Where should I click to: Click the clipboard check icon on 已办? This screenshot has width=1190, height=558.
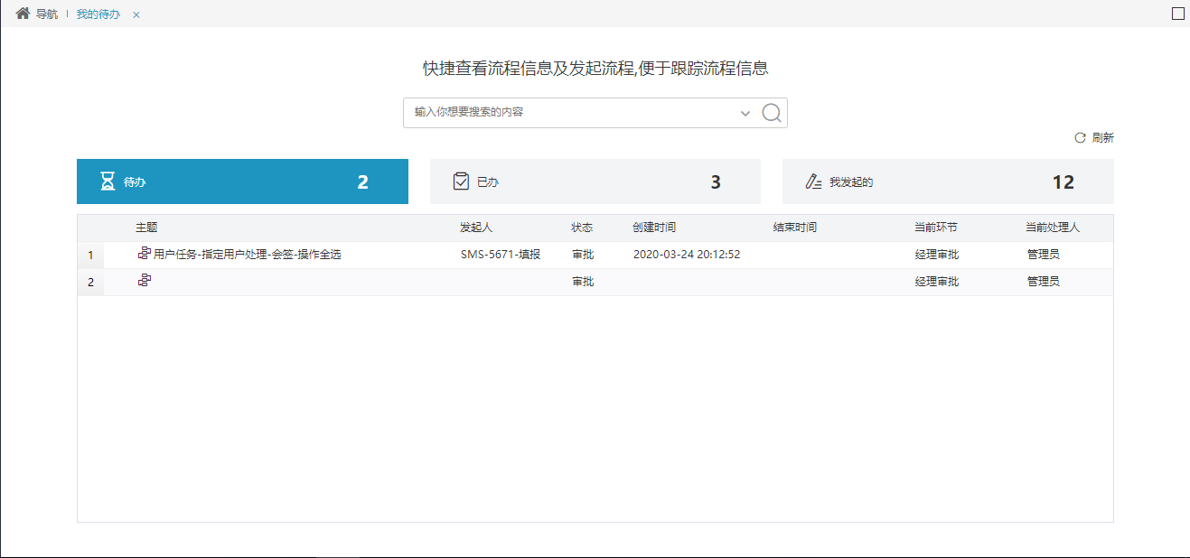(461, 181)
